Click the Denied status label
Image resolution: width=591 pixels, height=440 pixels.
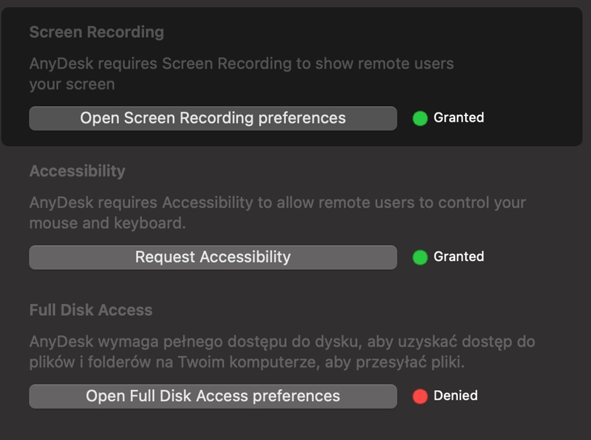tap(455, 396)
